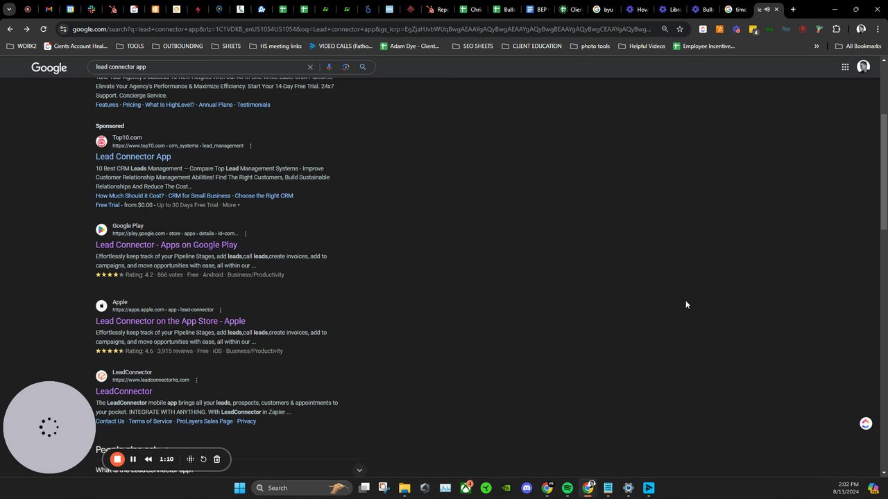Open the WORK2 bookmark folder
This screenshot has width=888, height=499.
point(22,46)
